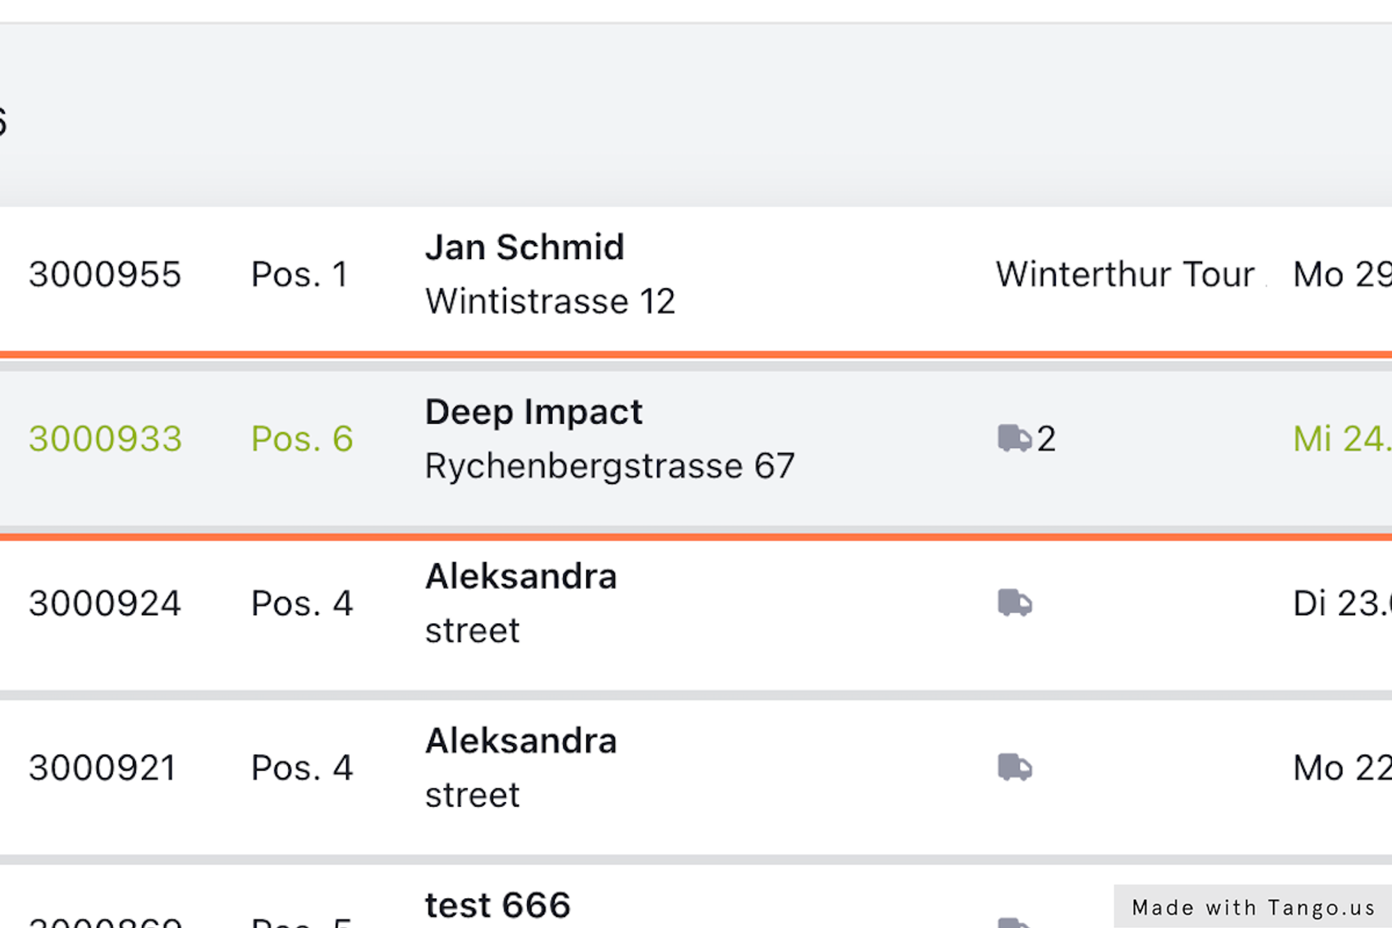Click truck icon in order 3000921 row
The image size is (1392, 928).
click(x=1014, y=767)
